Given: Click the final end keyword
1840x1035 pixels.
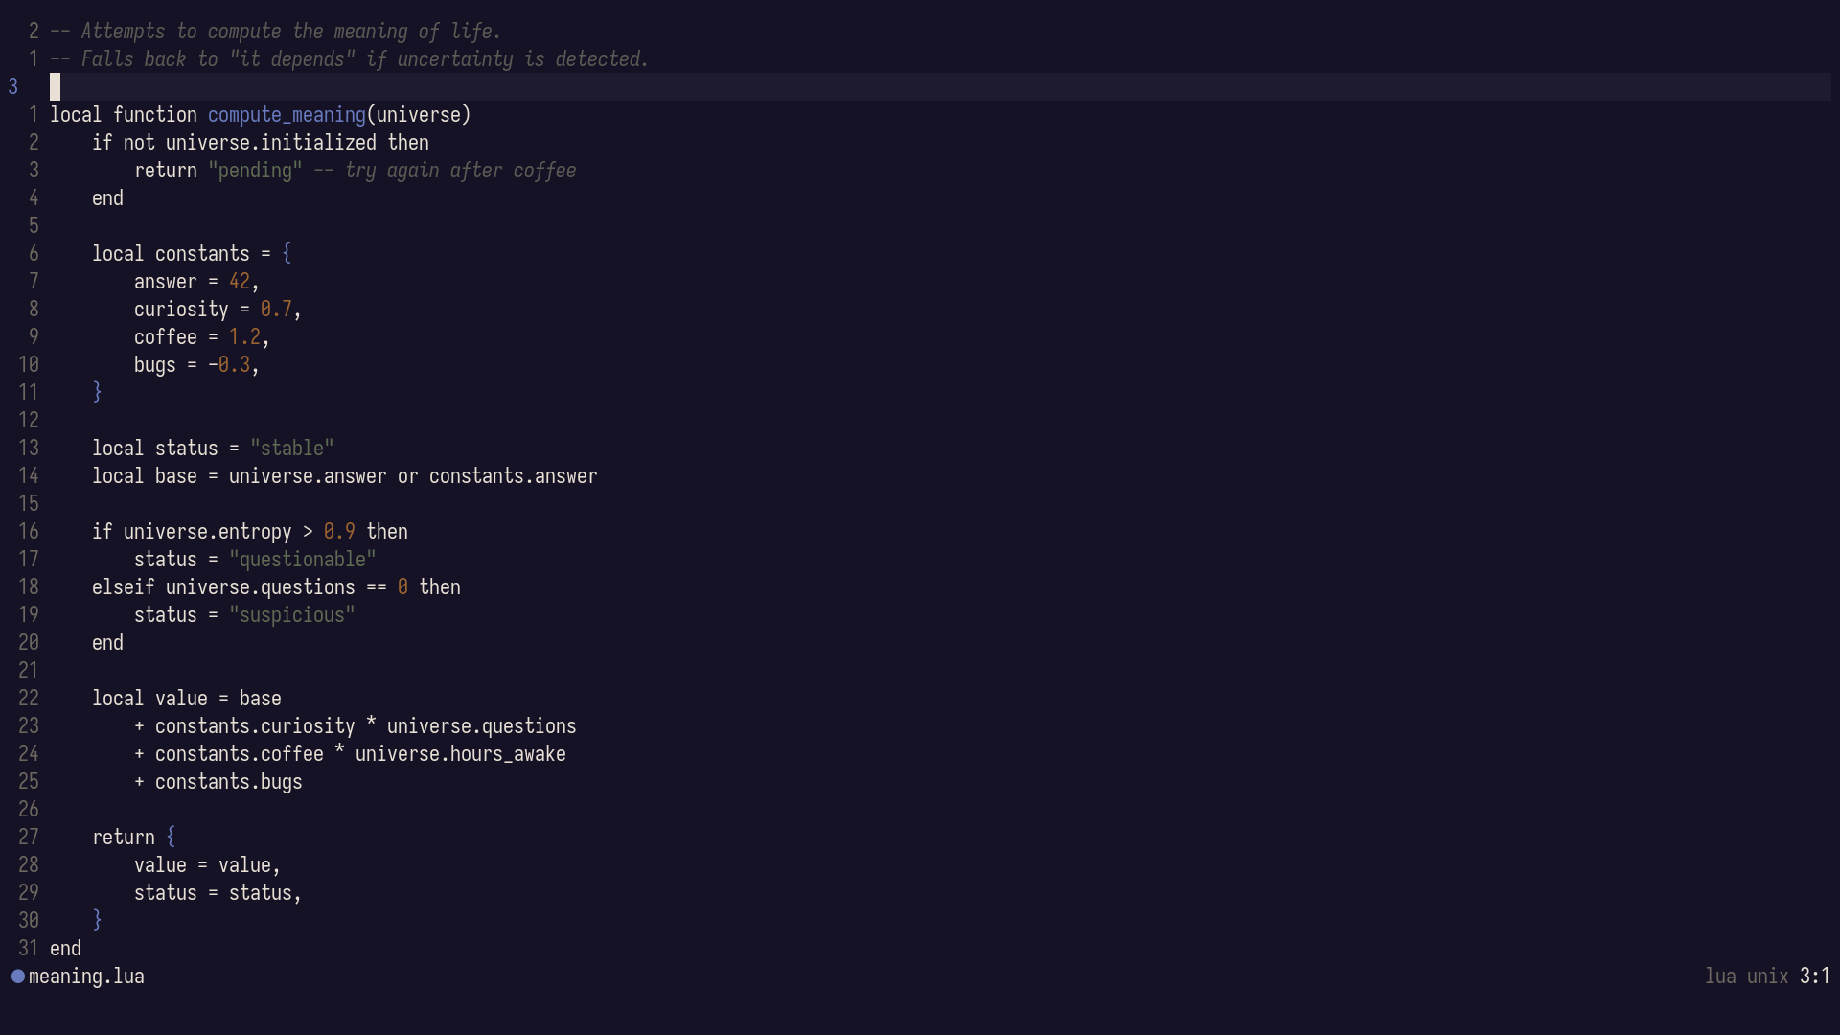Looking at the screenshot, I should point(65,949).
